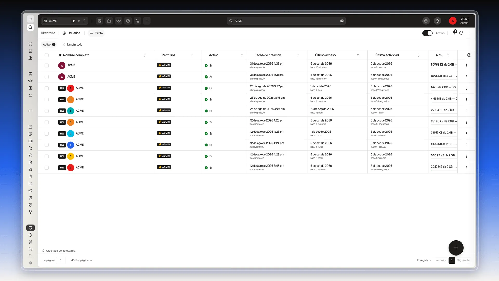Clear the ACME search field text
This screenshot has height=281, width=499.
342,21
